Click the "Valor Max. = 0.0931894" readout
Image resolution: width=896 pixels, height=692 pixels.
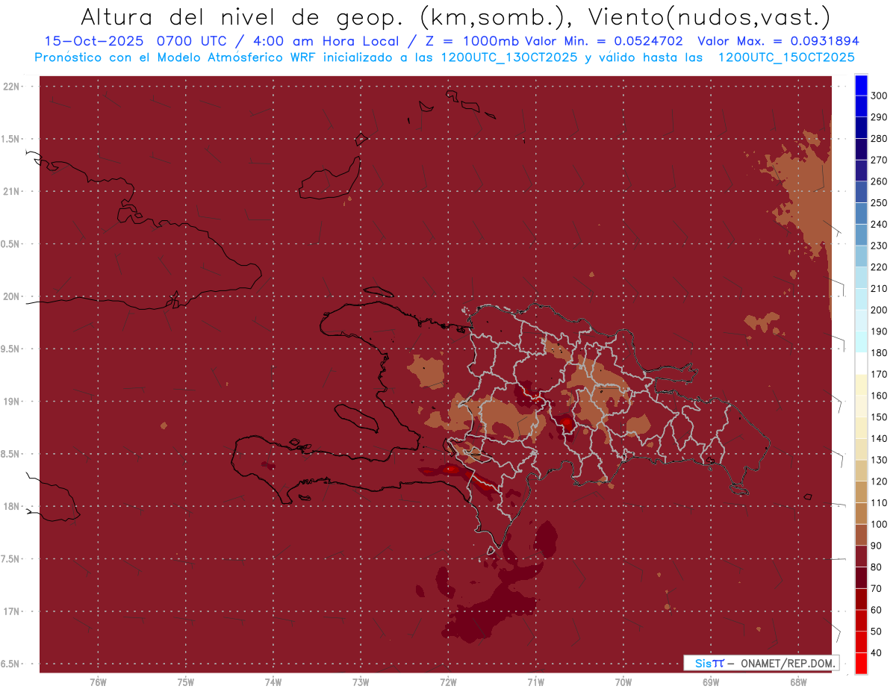[777, 42]
